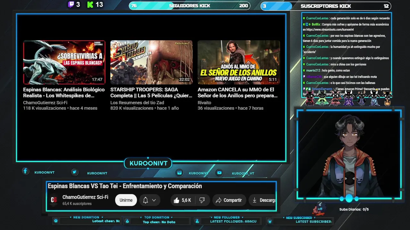Click the 32:02 duration badge
The image size is (410, 230).
(x=184, y=80)
